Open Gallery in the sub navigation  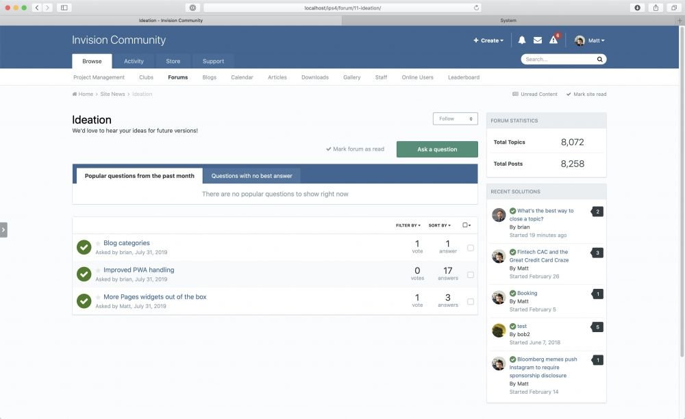point(351,77)
